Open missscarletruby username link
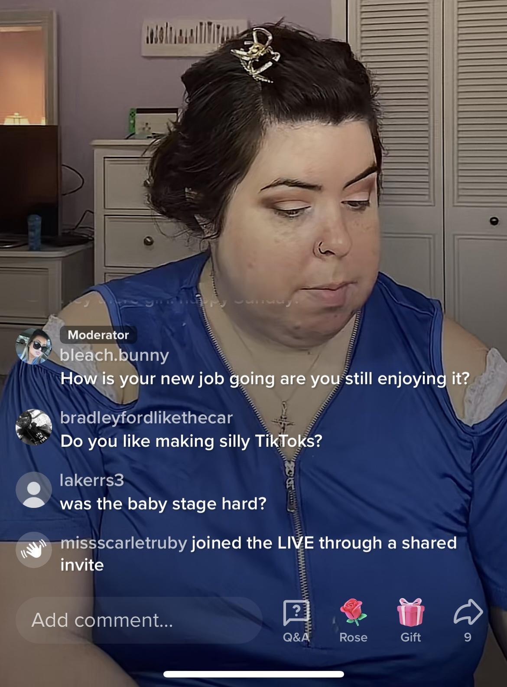 click(123, 543)
